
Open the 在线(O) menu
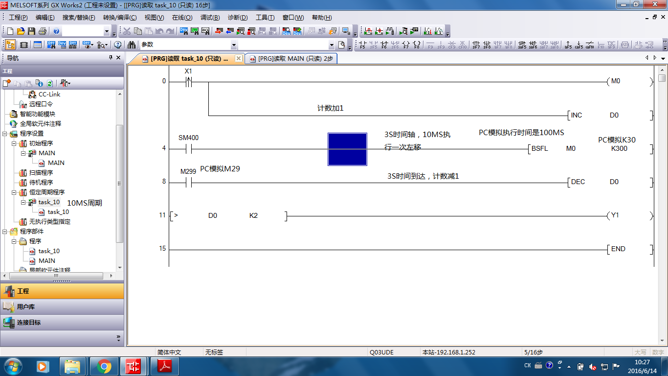(182, 18)
